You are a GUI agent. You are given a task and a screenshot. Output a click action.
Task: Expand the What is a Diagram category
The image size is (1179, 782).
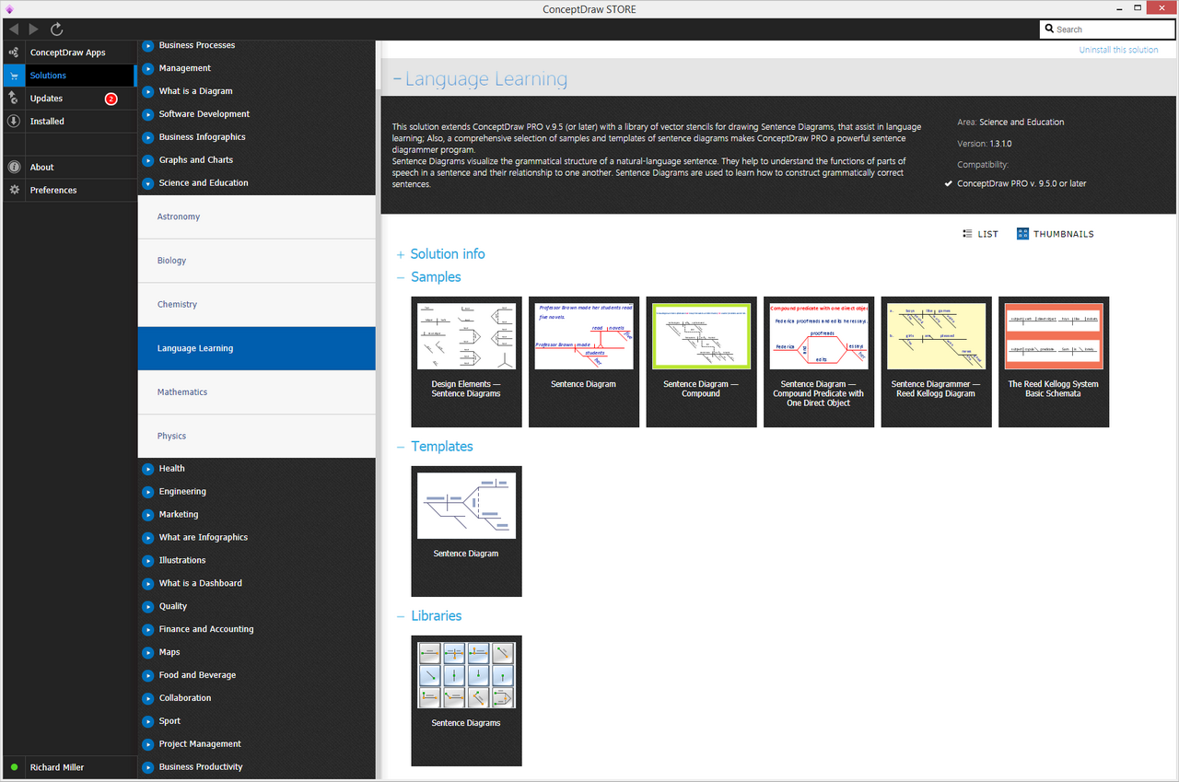point(148,91)
